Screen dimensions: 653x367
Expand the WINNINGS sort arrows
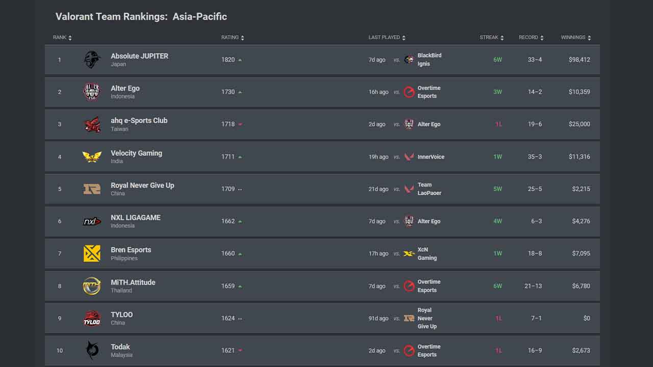589,37
